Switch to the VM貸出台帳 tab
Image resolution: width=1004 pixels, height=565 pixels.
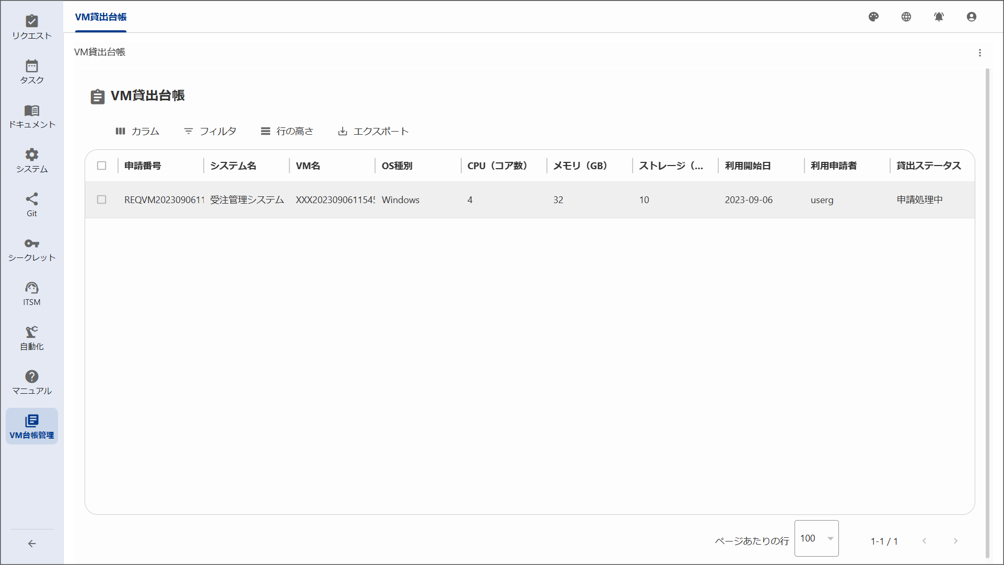(100, 17)
